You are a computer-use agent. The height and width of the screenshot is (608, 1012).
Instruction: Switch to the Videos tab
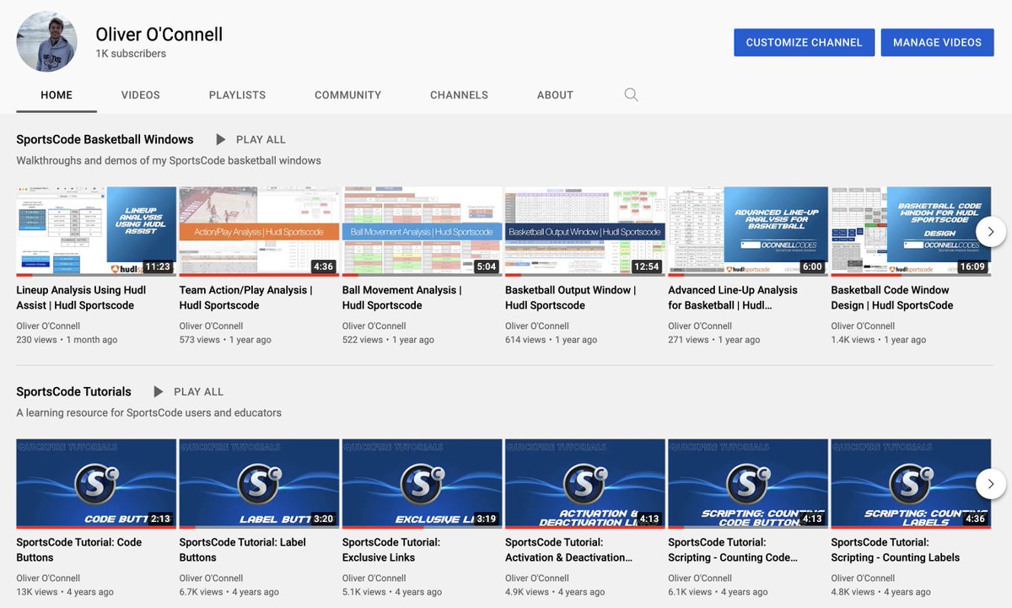tap(141, 95)
